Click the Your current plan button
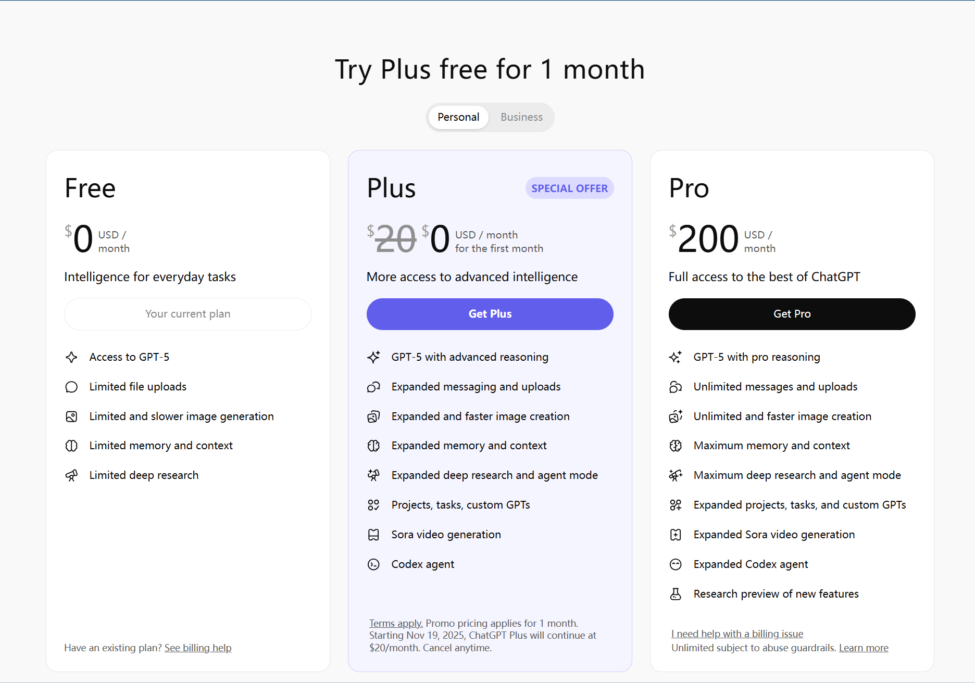 pyautogui.click(x=188, y=314)
